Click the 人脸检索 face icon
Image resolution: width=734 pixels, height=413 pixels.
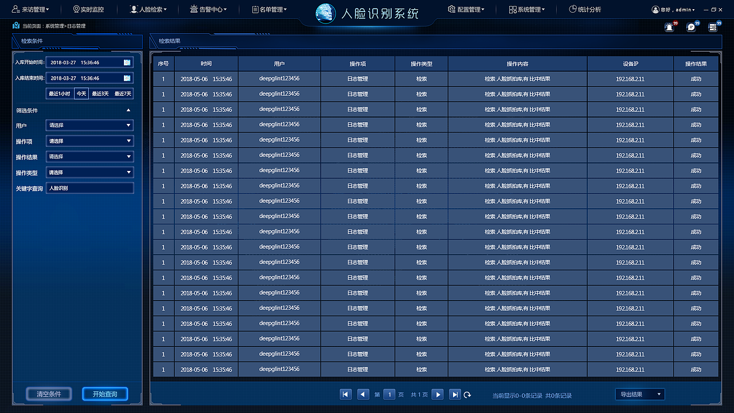click(134, 9)
